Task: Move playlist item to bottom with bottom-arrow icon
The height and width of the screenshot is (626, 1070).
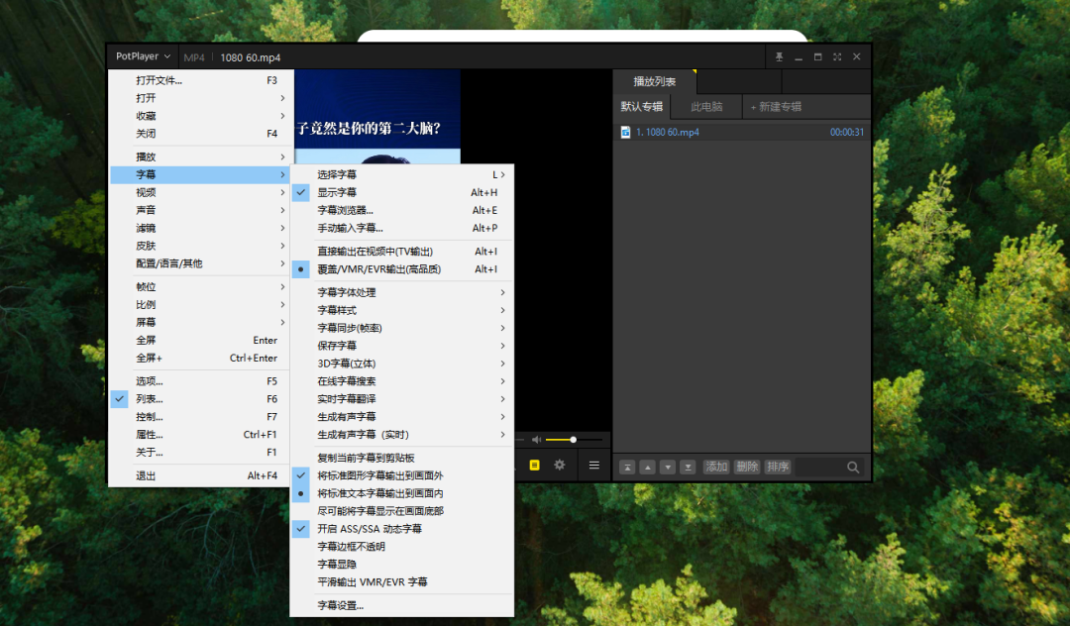Action: click(x=689, y=466)
